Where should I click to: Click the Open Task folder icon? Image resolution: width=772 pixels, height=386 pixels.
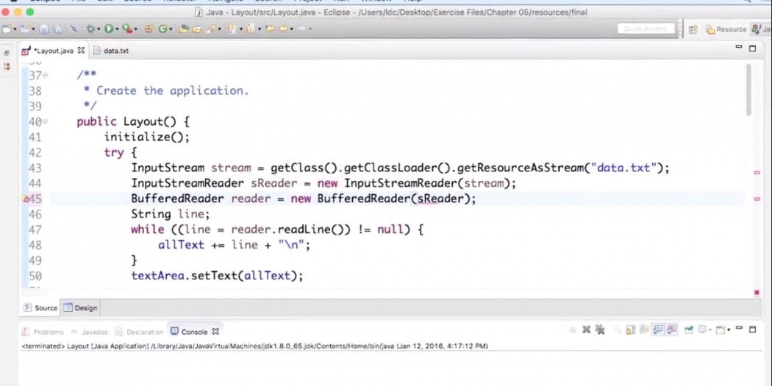coord(197,29)
